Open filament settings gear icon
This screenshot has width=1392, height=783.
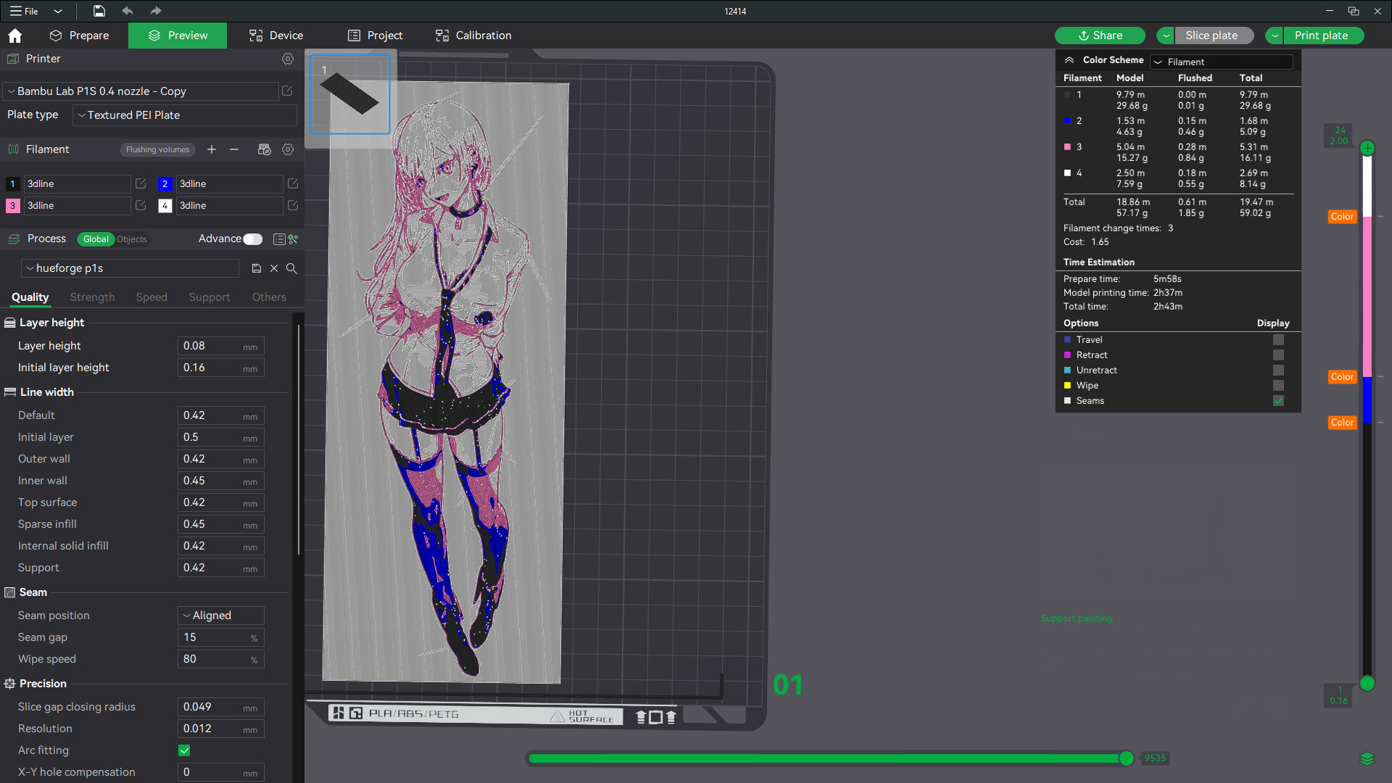[x=288, y=149]
